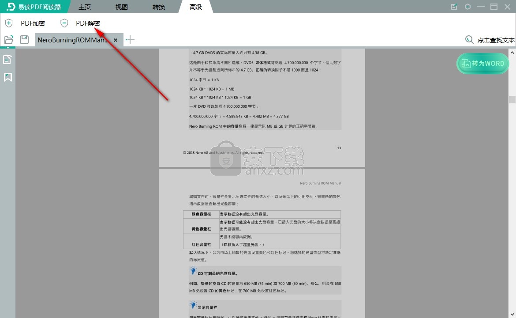516x318 pixels.
Task: Click the text '1024 字节 = 1 KB'
Action: click(x=204, y=80)
